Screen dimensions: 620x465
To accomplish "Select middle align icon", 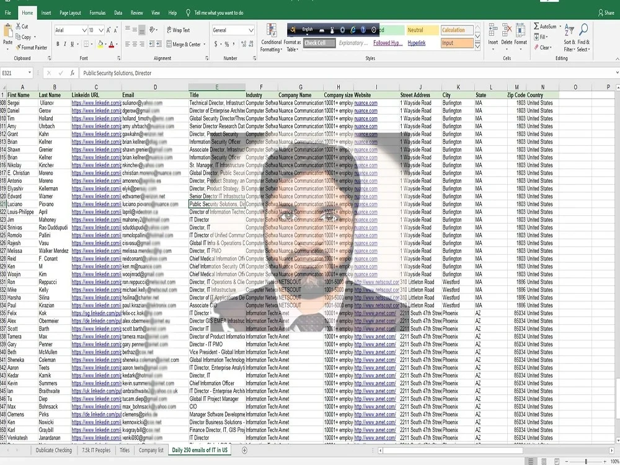I will tap(135, 29).
